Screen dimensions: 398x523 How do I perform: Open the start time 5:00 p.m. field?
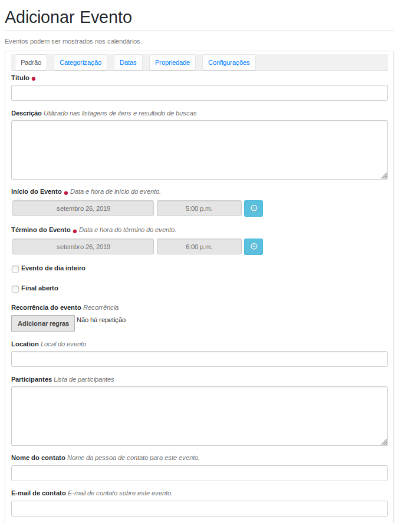click(199, 208)
